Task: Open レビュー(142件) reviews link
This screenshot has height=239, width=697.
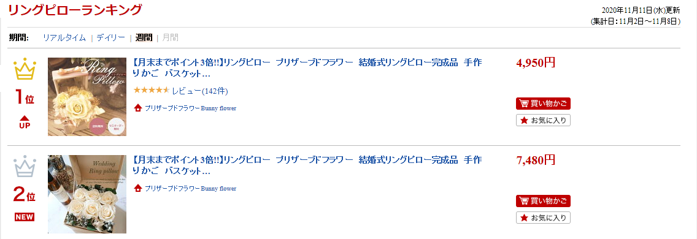Action: point(200,91)
